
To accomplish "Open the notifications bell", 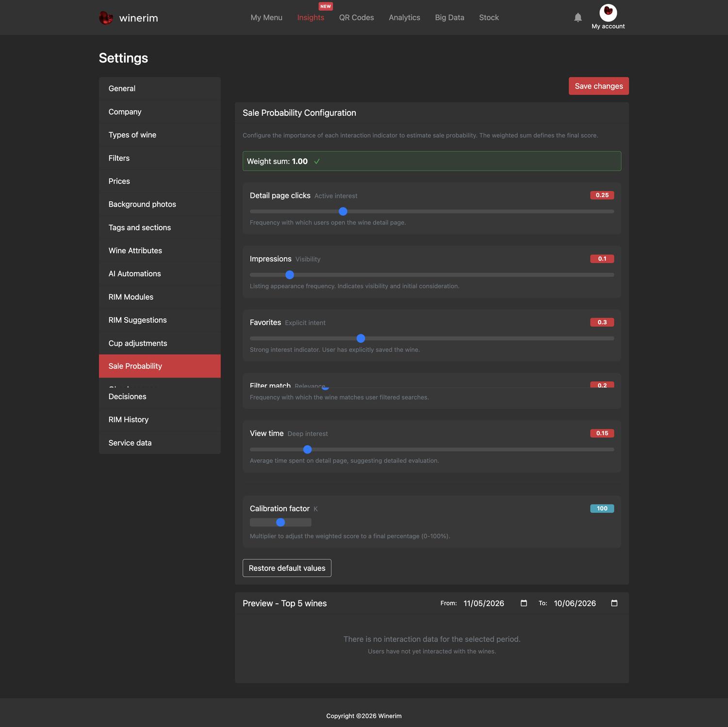I will [x=578, y=17].
